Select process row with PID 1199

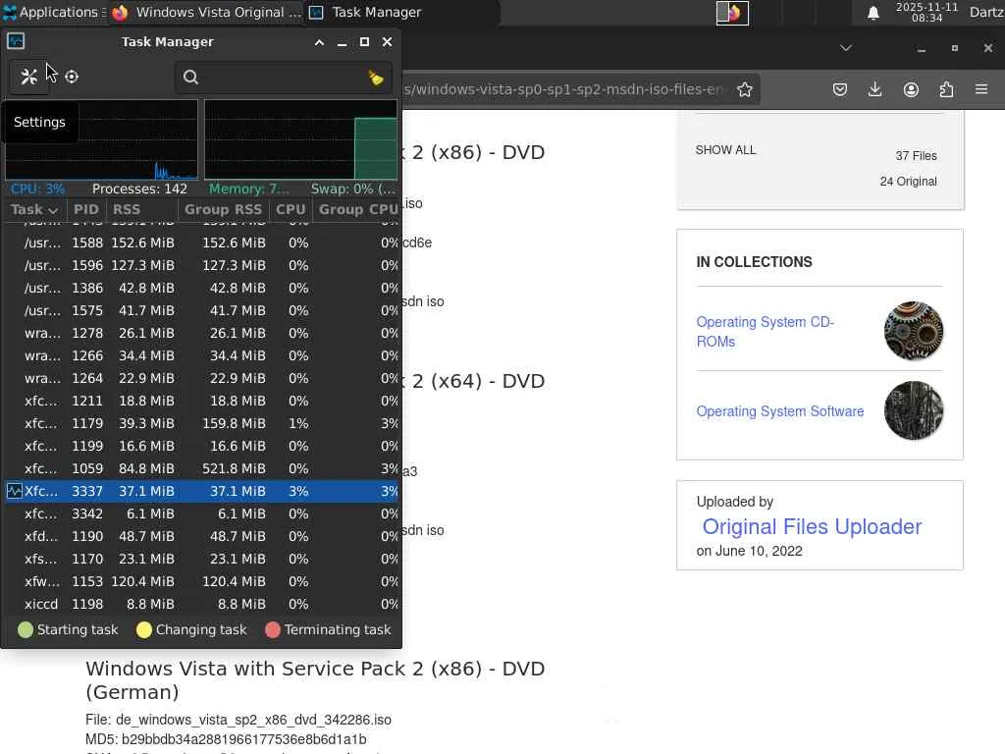point(202,447)
